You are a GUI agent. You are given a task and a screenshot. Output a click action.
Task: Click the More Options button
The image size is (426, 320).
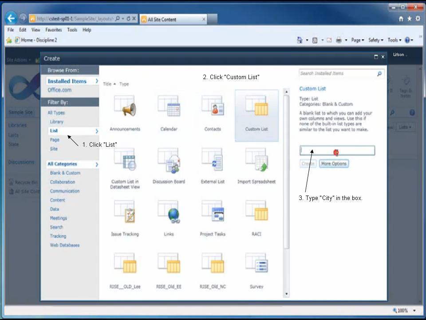334,163
